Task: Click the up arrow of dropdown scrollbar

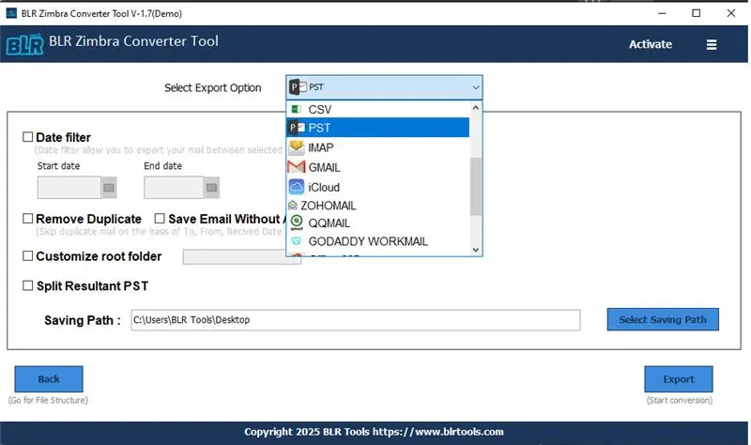Action: [476, 108]
